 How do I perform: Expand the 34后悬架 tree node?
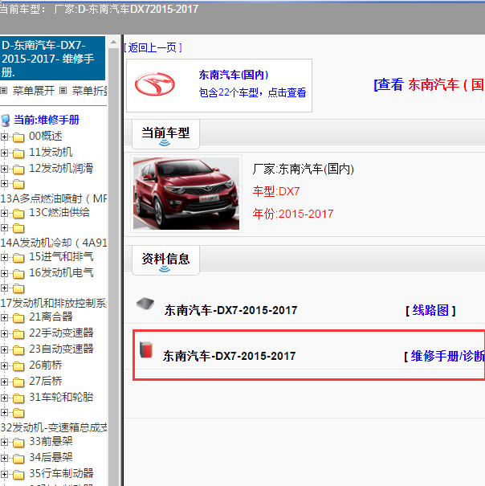click(4, 458)
